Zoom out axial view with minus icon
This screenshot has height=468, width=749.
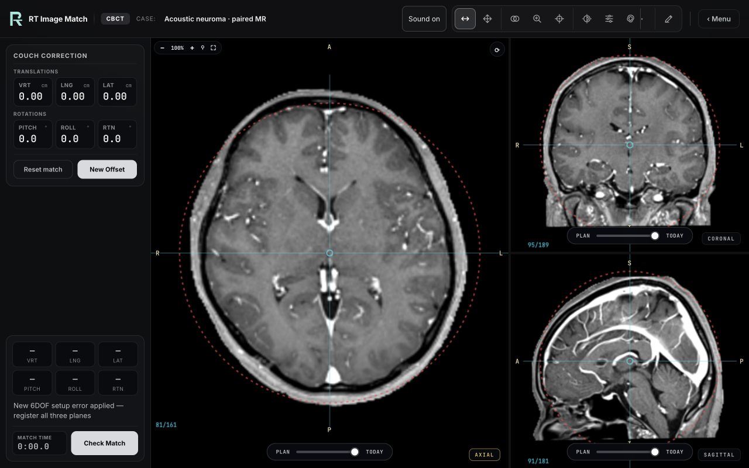(162, 48)
